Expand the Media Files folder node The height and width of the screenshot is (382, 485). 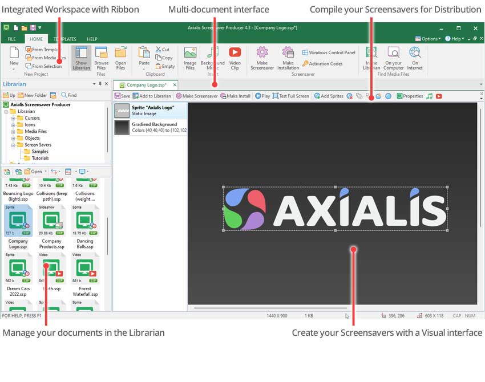13,132
